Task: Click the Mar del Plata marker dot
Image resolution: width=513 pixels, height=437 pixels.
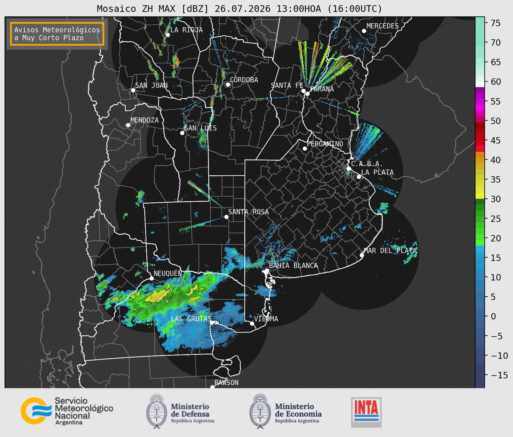Action: [x=362, y=255]
